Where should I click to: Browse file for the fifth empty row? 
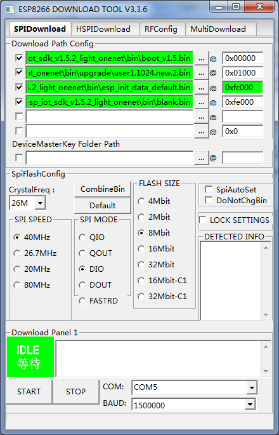coord(201,117)
